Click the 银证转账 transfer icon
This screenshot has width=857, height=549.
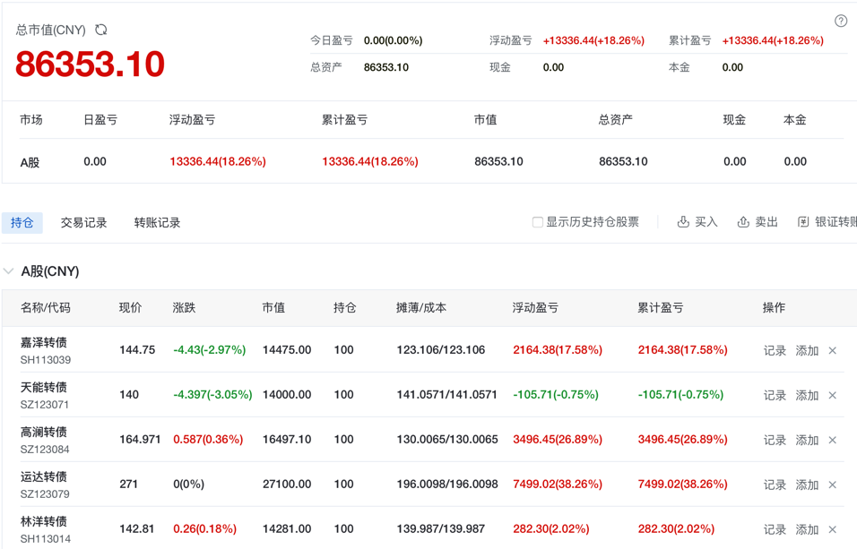click(x=803, y=222)
